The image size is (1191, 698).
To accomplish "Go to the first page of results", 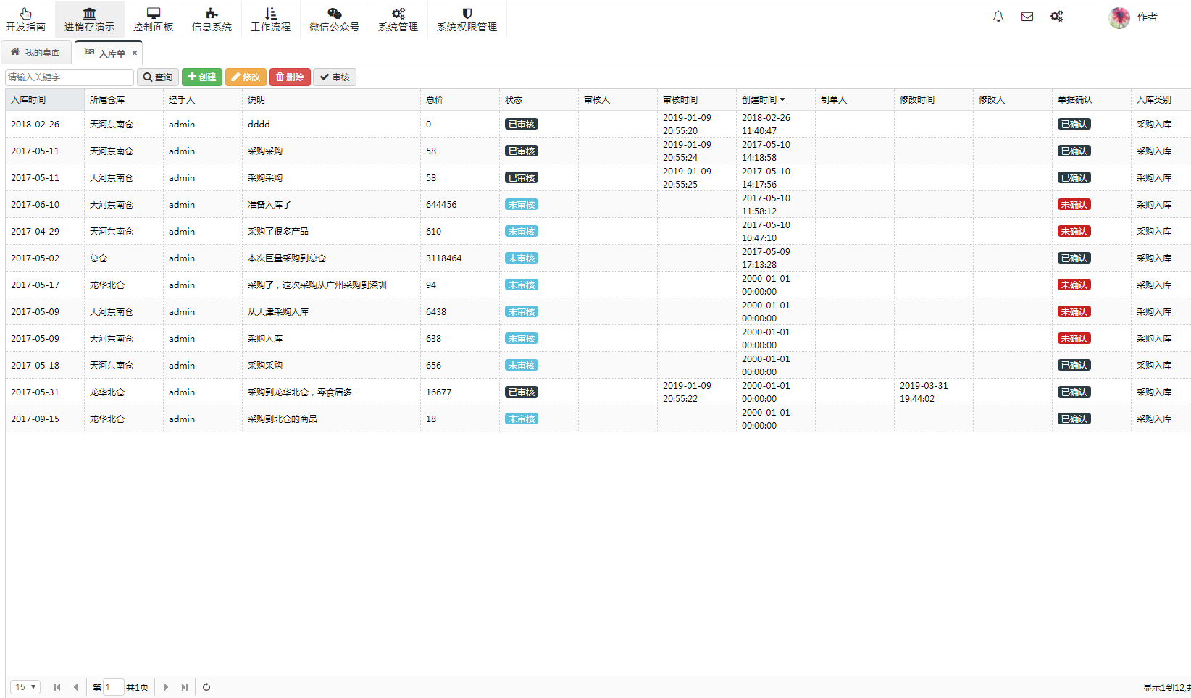I will (x=57, y=687).
